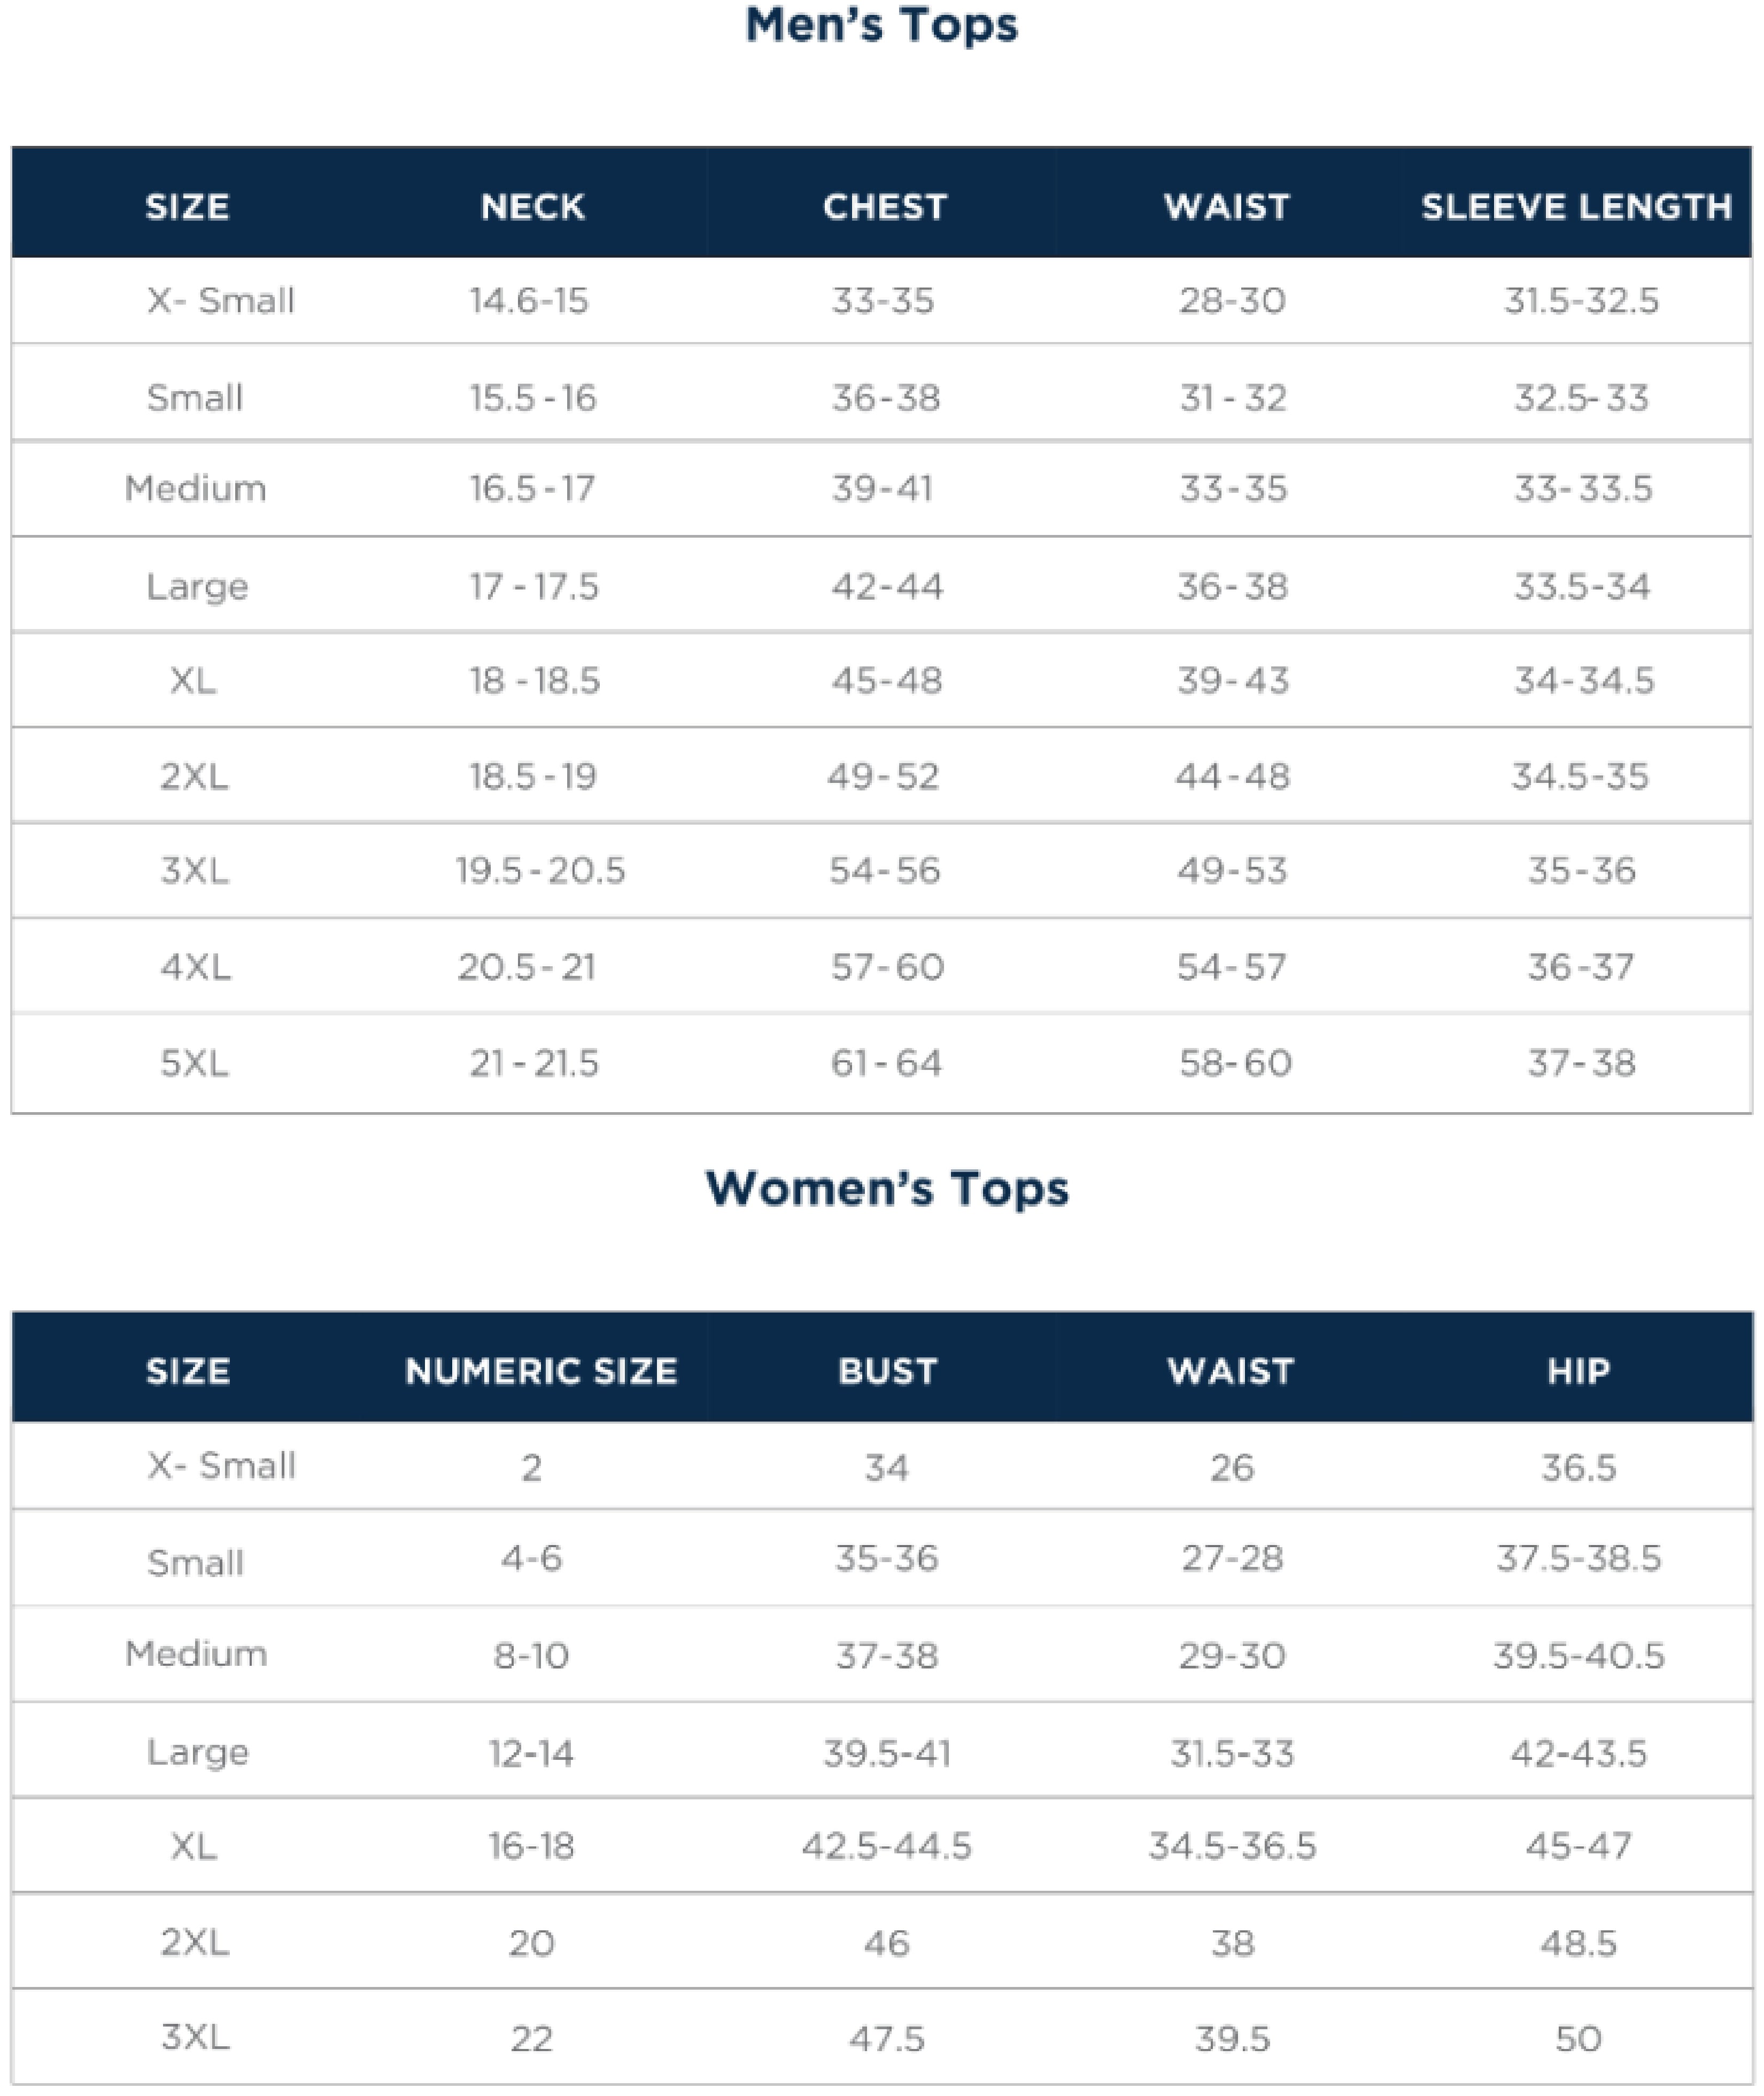1764x2096 pixels.
Task: Click women's bust value 42.5-44.5
Action: [x=887, y=1846]
